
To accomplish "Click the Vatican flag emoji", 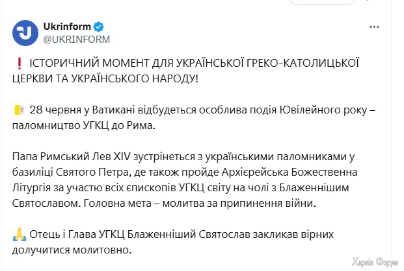I will 18,109.
